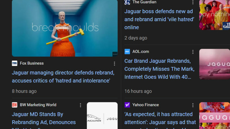This screenshot has width=230, height=129.
Task: Click the Fox Business source icon
Action: pyautogui.click(x=14, y=63)
